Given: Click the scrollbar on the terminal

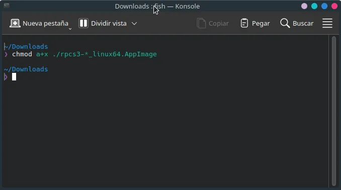Looking at the screenshot, I should (334, 111).
